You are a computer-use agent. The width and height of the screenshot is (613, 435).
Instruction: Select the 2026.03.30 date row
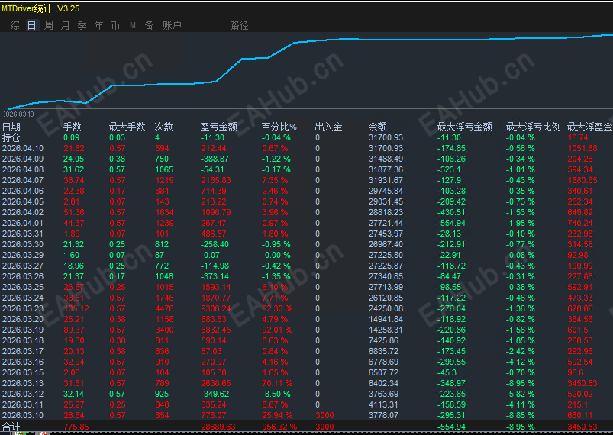pos(307,244)
